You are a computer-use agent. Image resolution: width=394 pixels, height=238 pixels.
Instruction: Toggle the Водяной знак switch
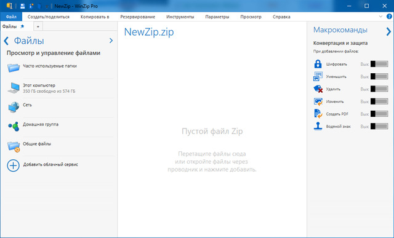[379, 126]
